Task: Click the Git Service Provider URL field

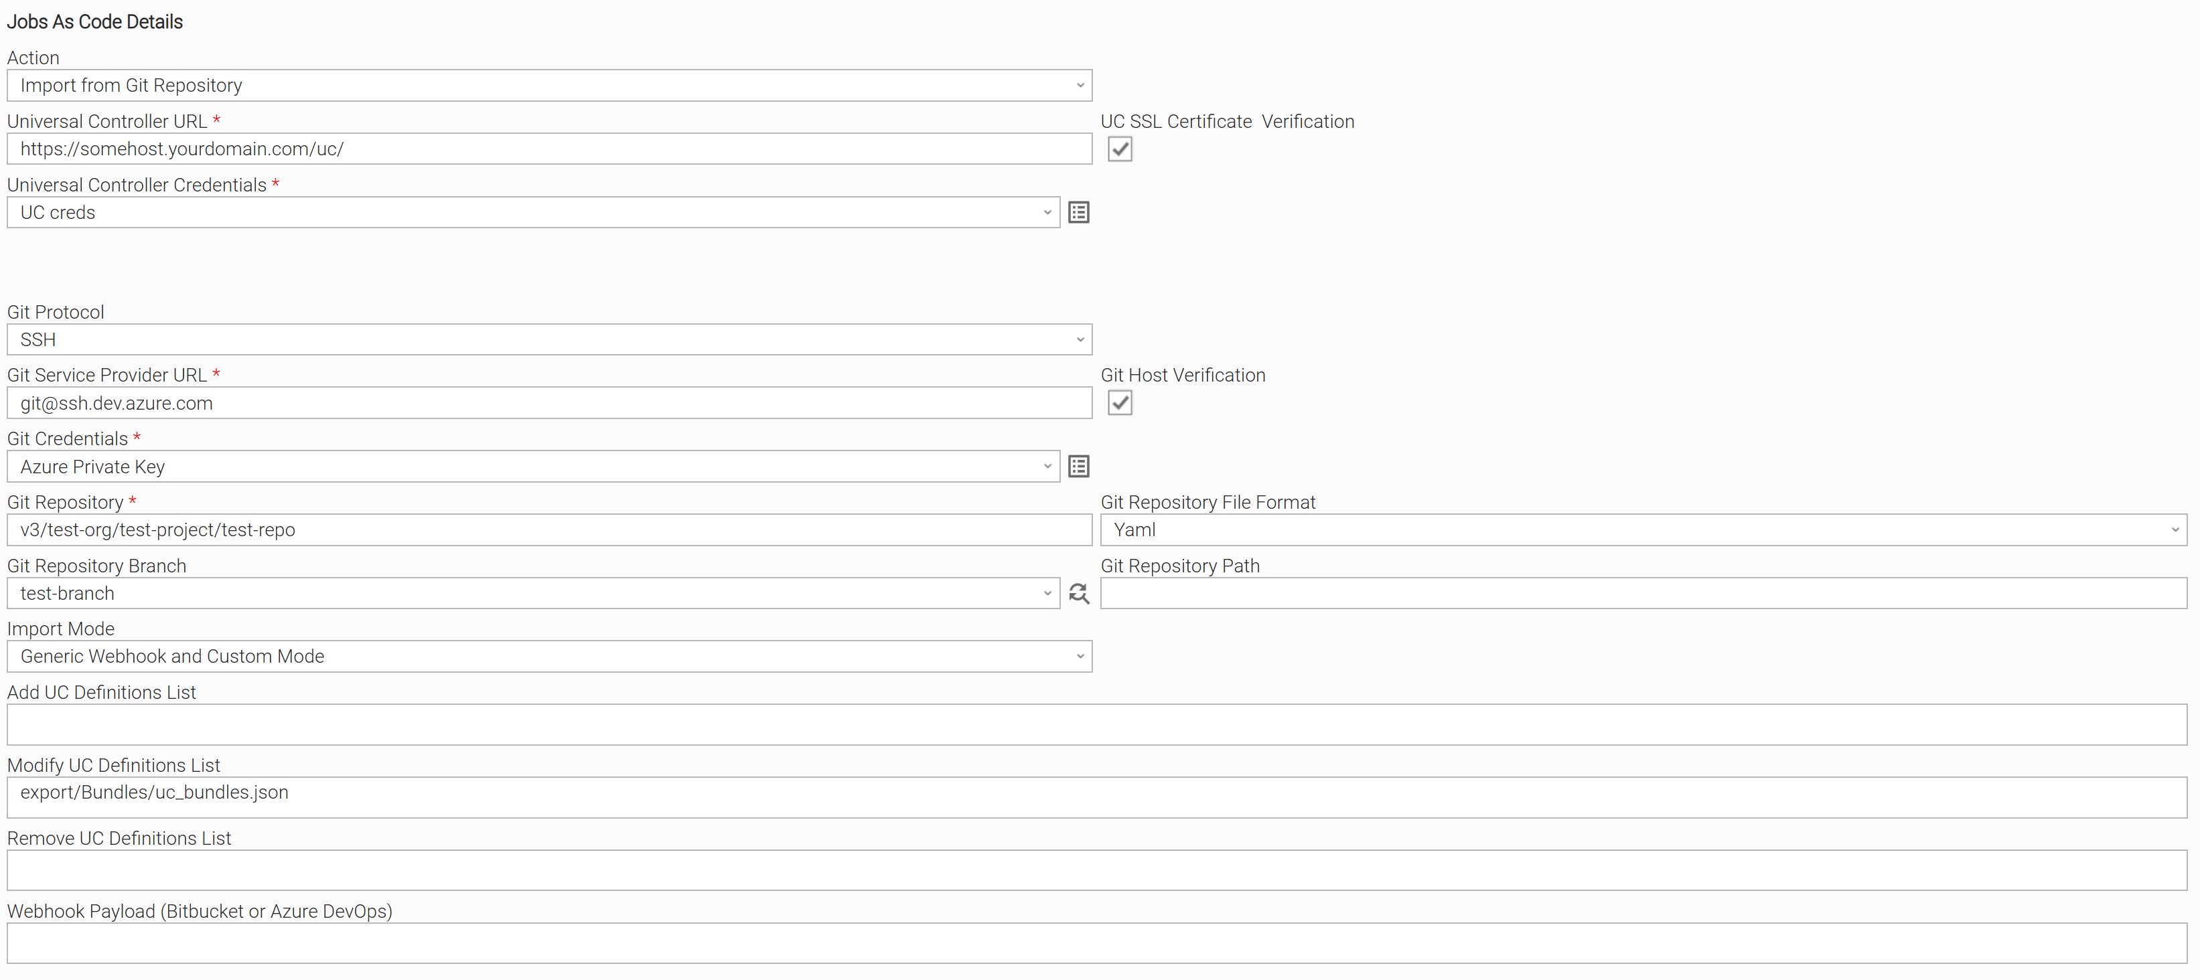Action: [549, 403]
